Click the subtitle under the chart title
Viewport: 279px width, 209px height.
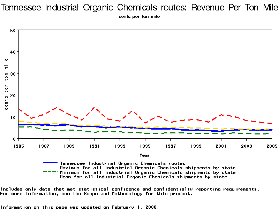click(139, 16)
